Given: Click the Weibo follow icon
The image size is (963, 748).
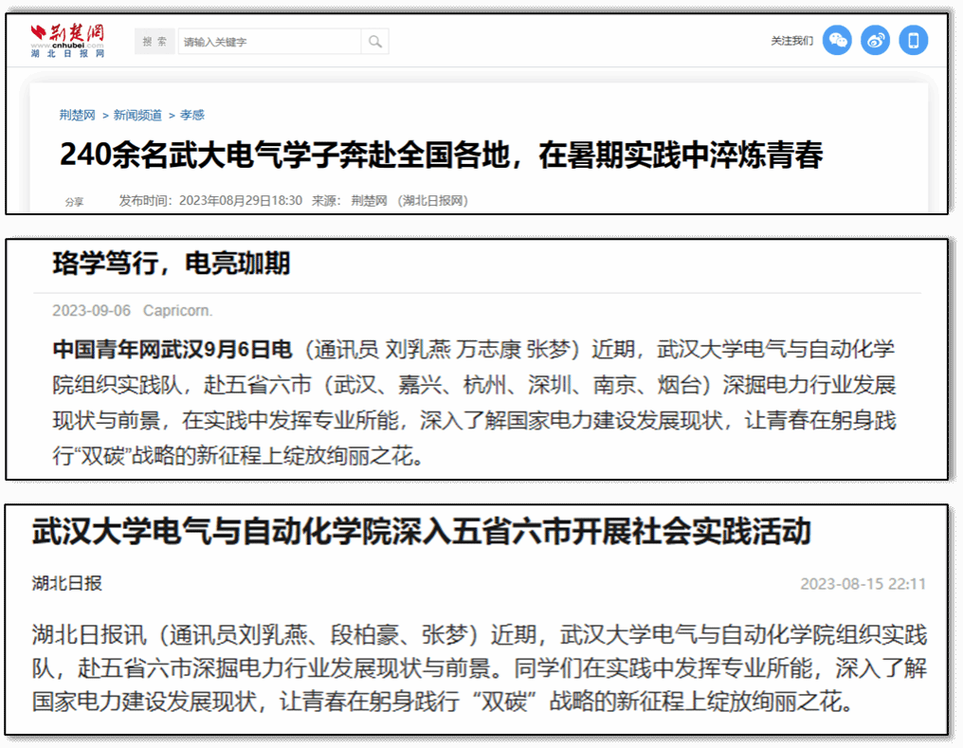Looking at the screenshot, I should tap(876, 40).
